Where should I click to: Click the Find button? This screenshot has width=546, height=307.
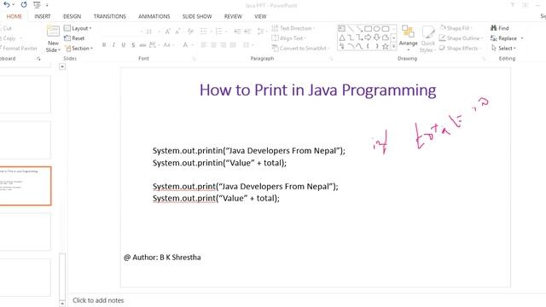tap(500, 28)
